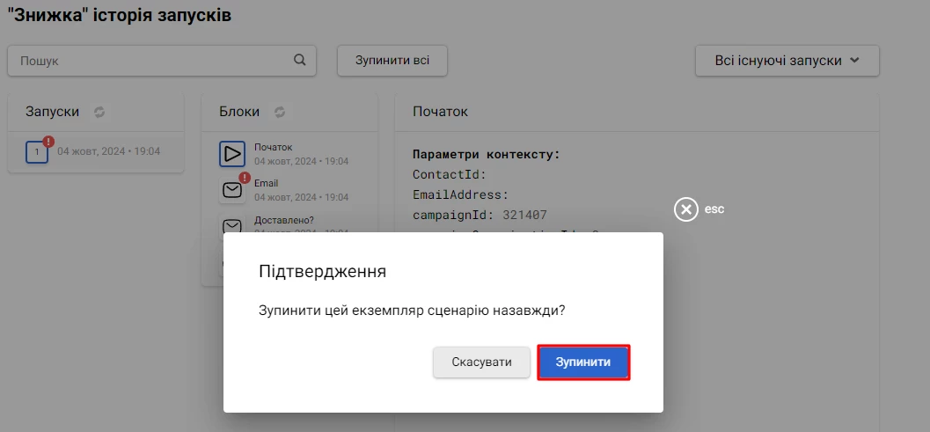Click the campaignId value 321407
Viewport: 930px width, 432px height.
pos(525,215)
